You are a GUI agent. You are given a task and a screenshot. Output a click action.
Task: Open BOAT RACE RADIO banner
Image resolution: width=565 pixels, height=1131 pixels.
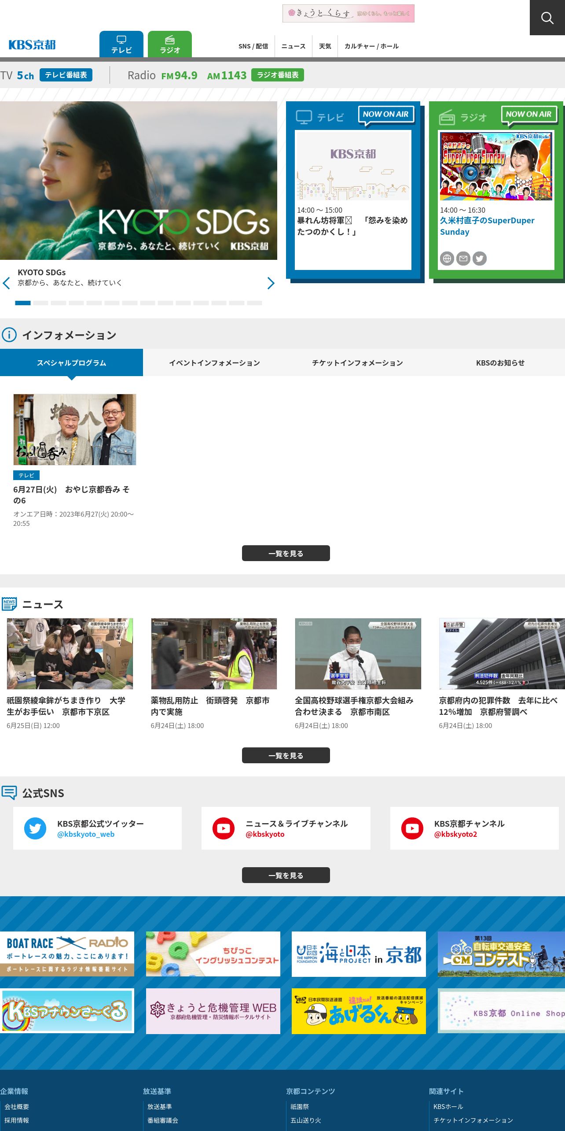(67, 954)
